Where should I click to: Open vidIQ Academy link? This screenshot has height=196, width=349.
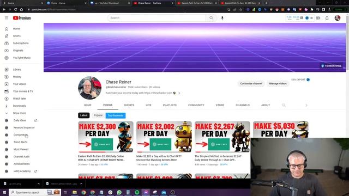point(22,171)
